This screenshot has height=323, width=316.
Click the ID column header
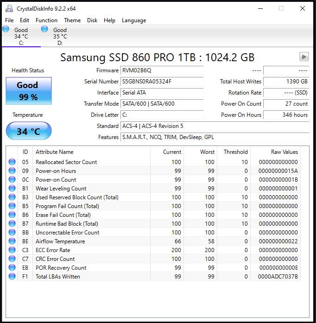coord(25,152)
